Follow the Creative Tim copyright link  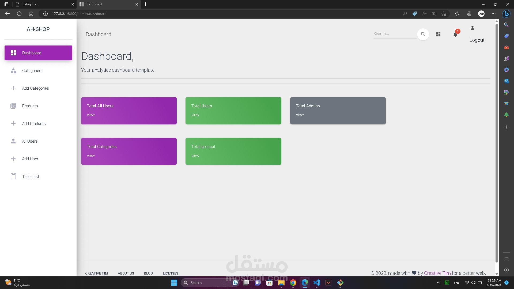pos(437,273)
